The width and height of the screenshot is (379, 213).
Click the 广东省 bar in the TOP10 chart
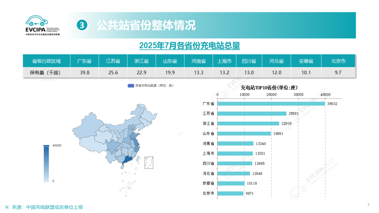(x=271, y=104)
